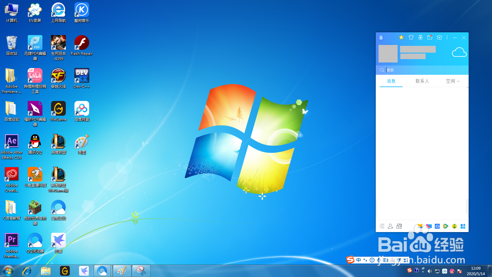The image size is (492, 277).
Task: Toggle Sogou 中 Chinese/English mode
Action: 359,260
